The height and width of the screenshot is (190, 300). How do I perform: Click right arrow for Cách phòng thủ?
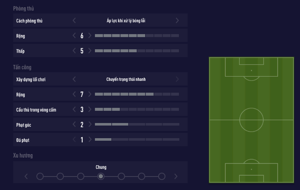click(x=177, y=20)
